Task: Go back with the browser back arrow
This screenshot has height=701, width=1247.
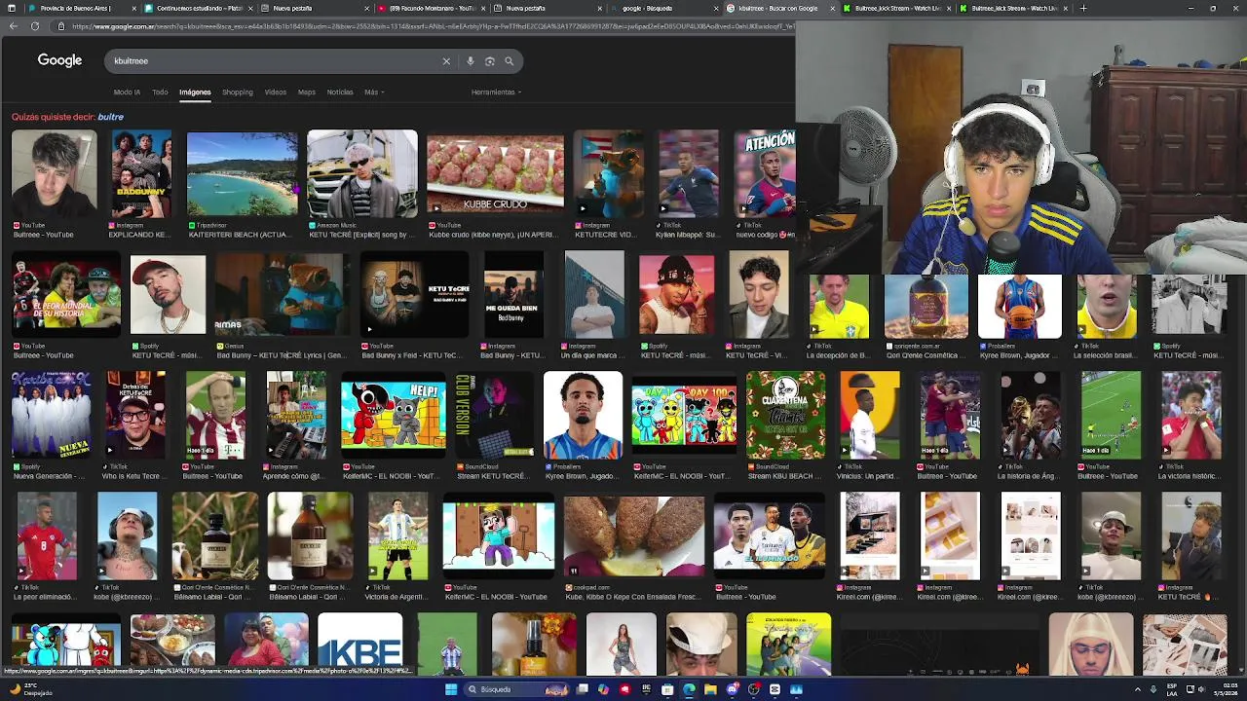Action: [13, 26]
